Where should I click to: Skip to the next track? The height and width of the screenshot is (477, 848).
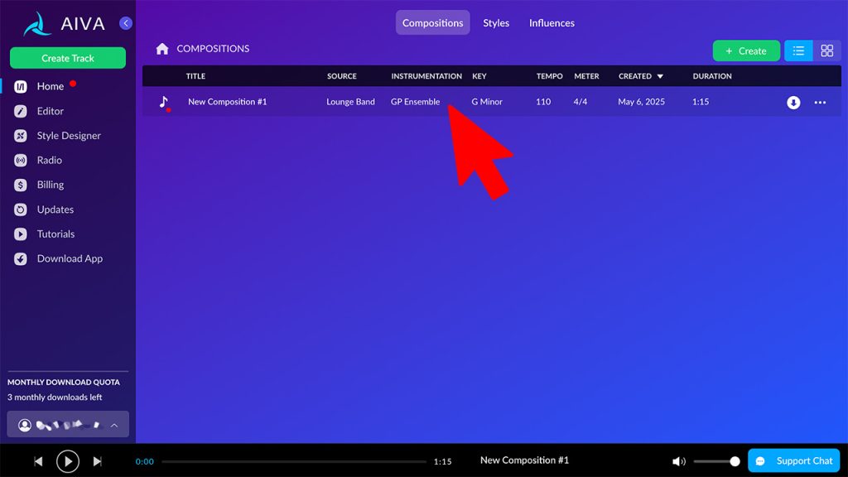click(98, 461)
